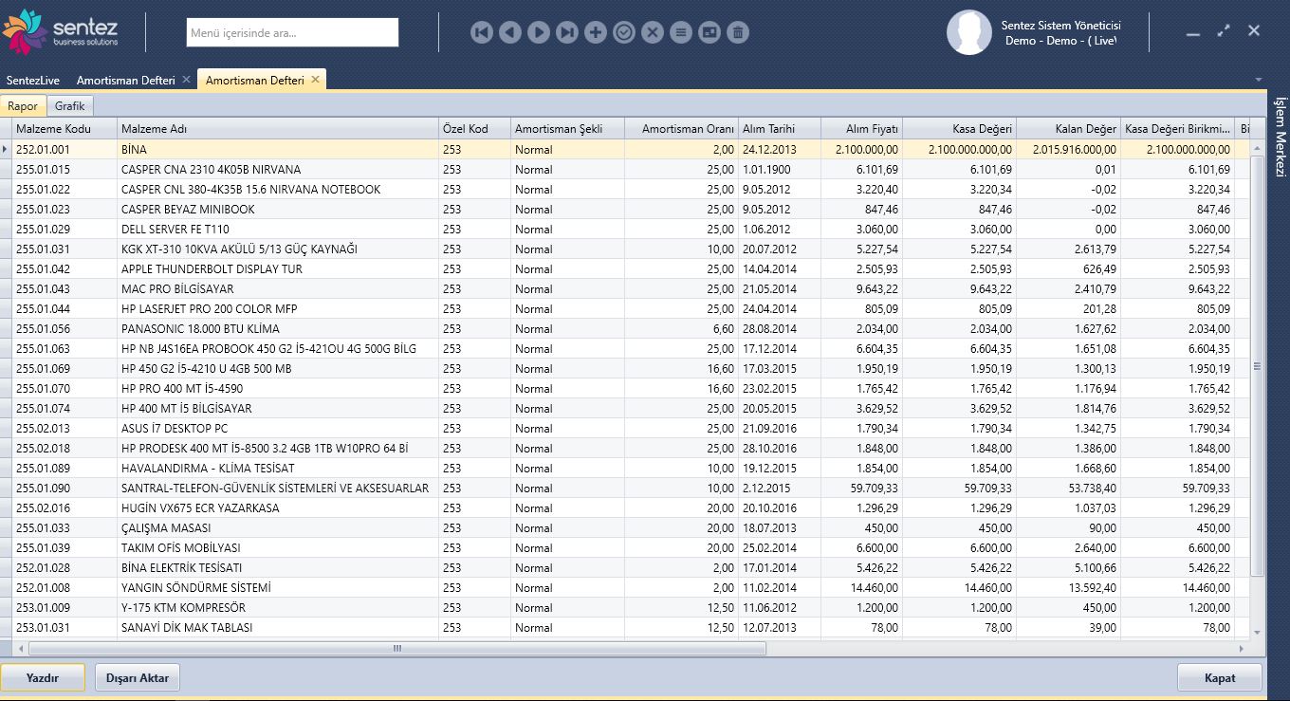Sort by the Özel Kod column header
1290x701 pixels.
point(474,129)
